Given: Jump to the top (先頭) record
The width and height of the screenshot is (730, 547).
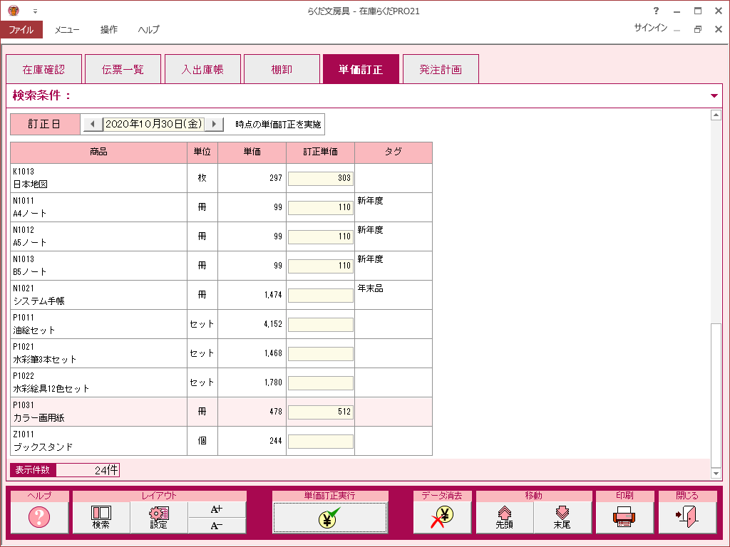Looking at the screenshot, I should coord(505,517).
